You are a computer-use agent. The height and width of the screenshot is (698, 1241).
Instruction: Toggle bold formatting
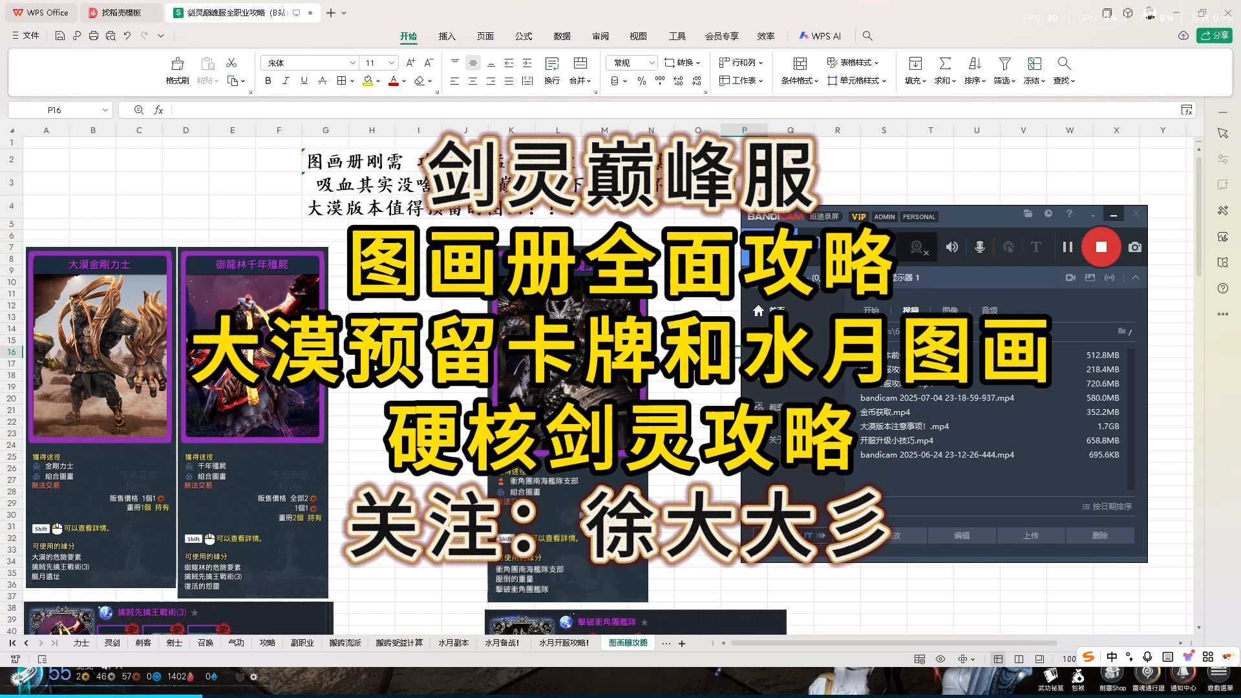point(268,81)
